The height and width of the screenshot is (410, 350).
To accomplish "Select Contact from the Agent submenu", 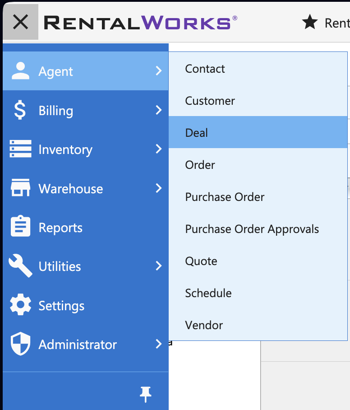I will [258, 69].
